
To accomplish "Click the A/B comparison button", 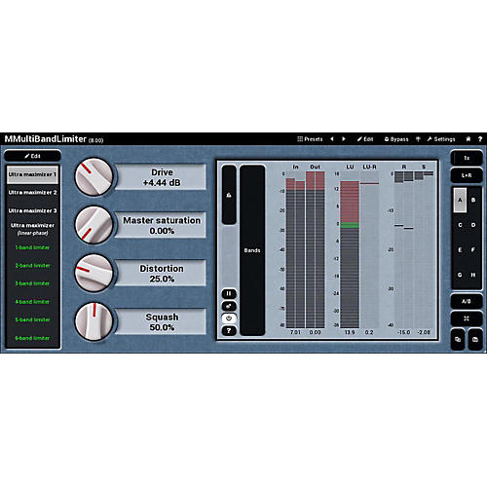I will [467, 302].
